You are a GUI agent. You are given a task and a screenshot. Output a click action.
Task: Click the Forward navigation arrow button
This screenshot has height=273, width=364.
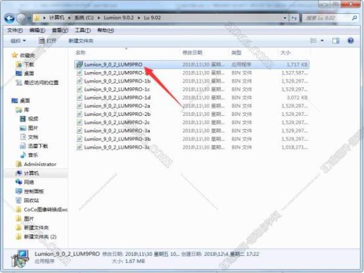coord(21,18)
